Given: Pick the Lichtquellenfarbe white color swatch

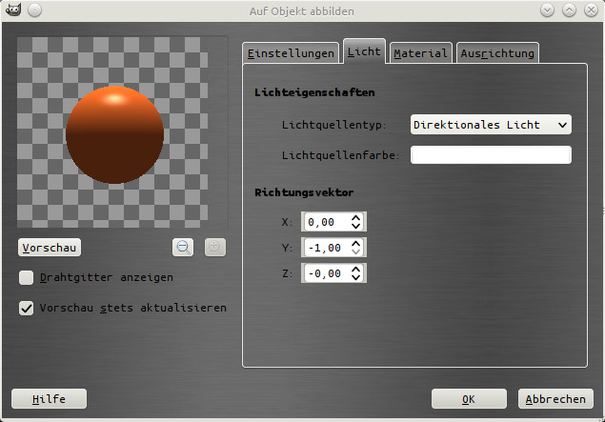Looking at the screenshot, I should (490, 154).
